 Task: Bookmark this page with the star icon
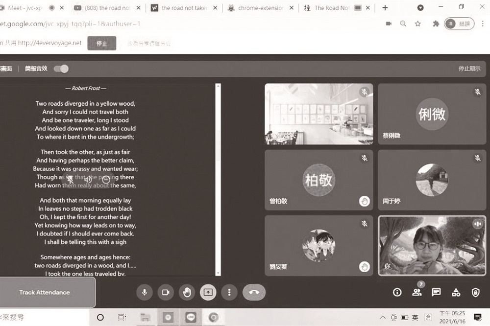(418, 23)
